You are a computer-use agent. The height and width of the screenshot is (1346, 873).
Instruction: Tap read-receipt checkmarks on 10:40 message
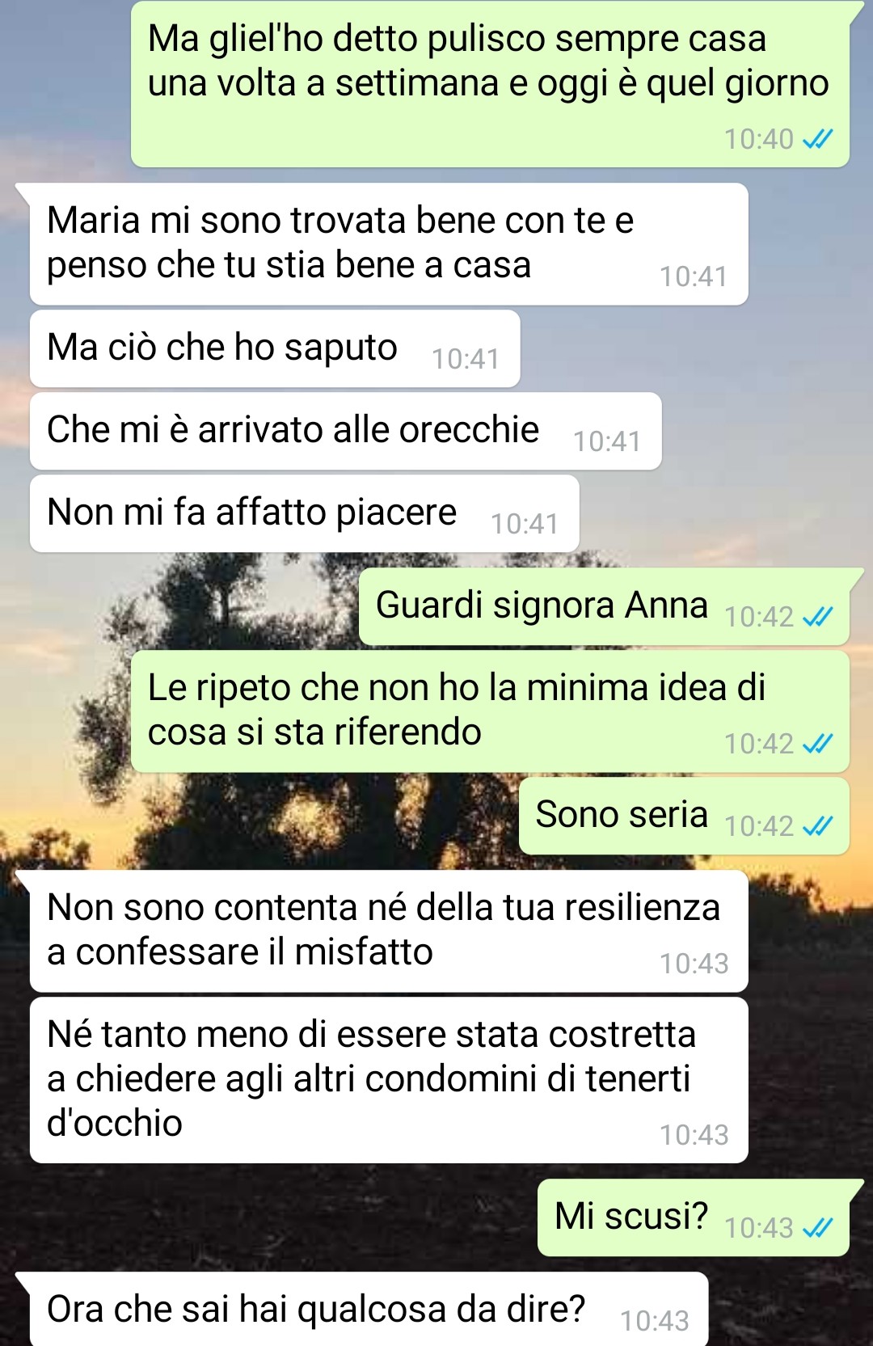coord(817,140)
